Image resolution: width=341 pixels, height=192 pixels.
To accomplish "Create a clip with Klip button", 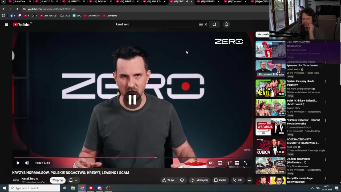I will pos(237,180).
